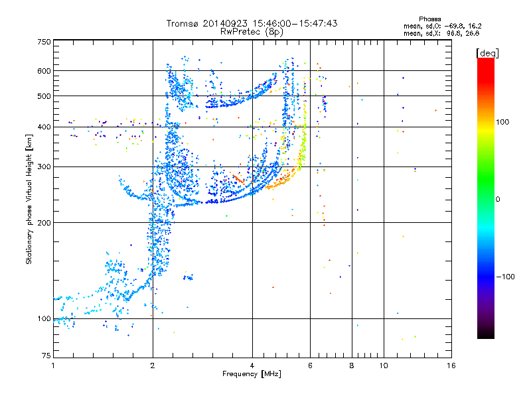The image size is (531, 398).
Task: Click the y-axis tick label "750"
Action: pyautogui.click(x=44, y=42)
